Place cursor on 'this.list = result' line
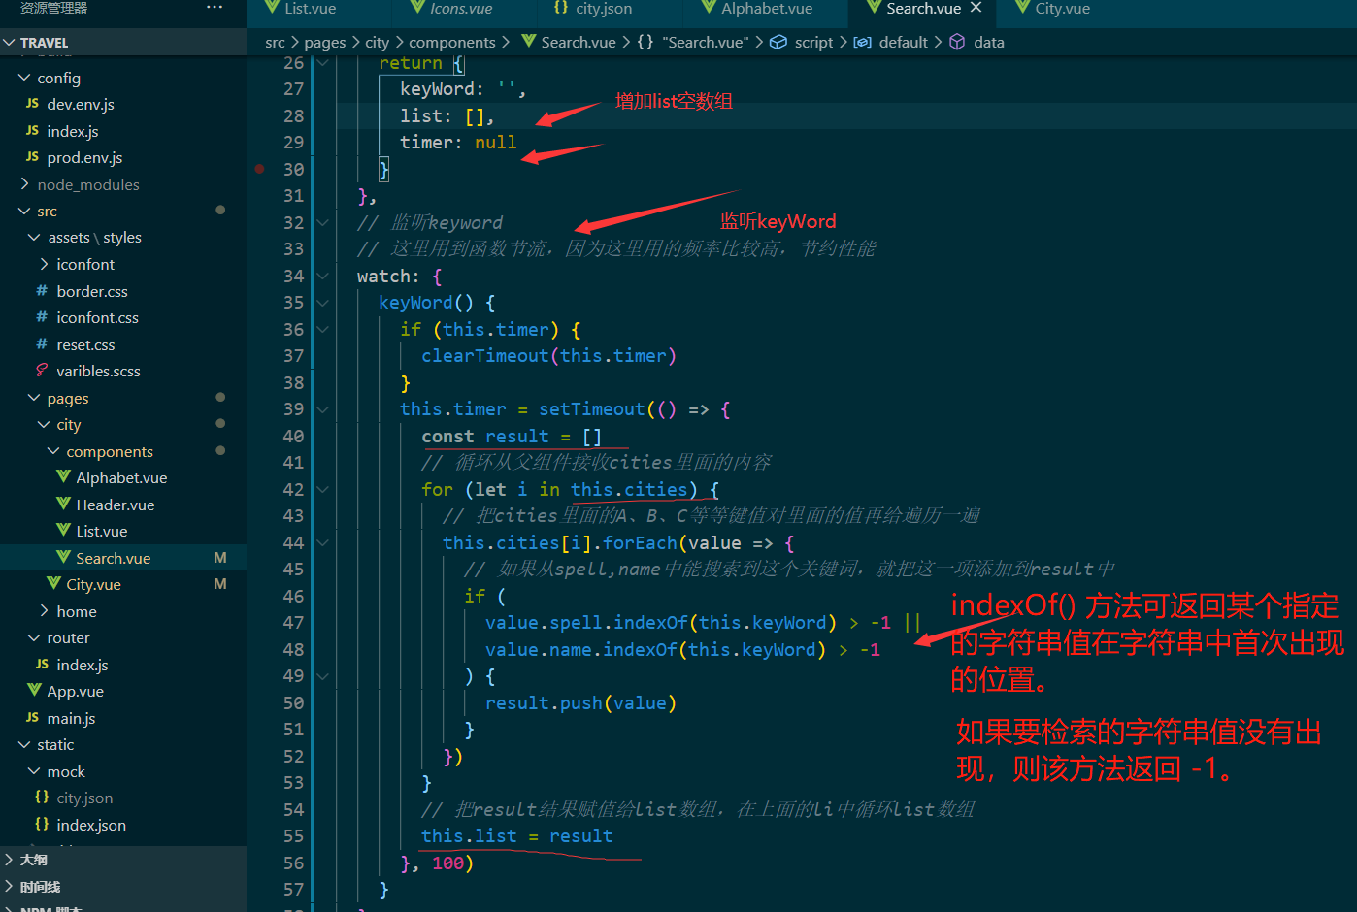 point(516,835)
